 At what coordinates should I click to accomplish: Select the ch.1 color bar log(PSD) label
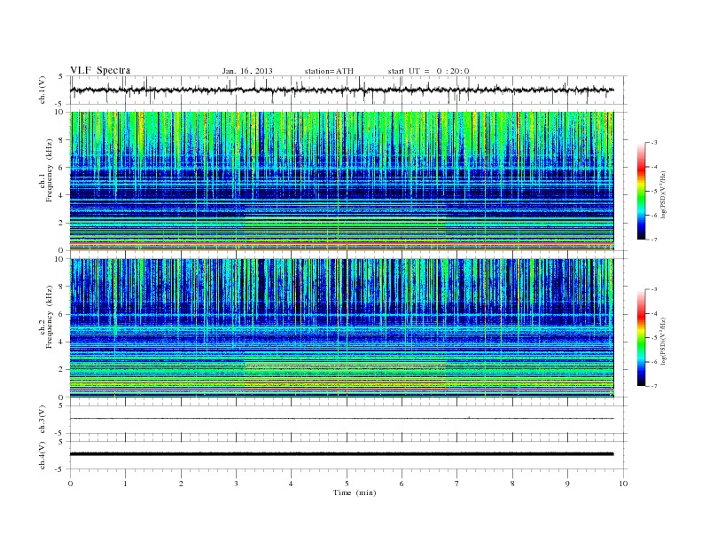(663, 194)
